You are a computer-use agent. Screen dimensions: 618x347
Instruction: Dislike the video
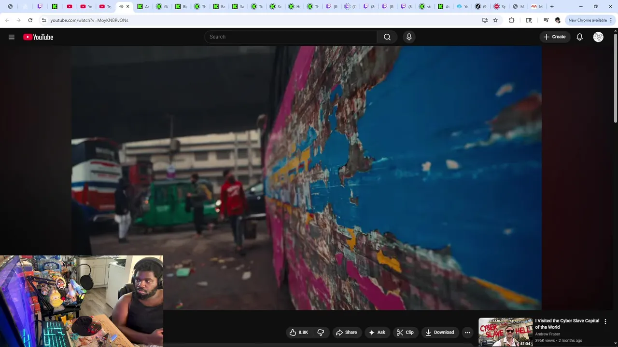pyautogui.click(x=321, y=333)
